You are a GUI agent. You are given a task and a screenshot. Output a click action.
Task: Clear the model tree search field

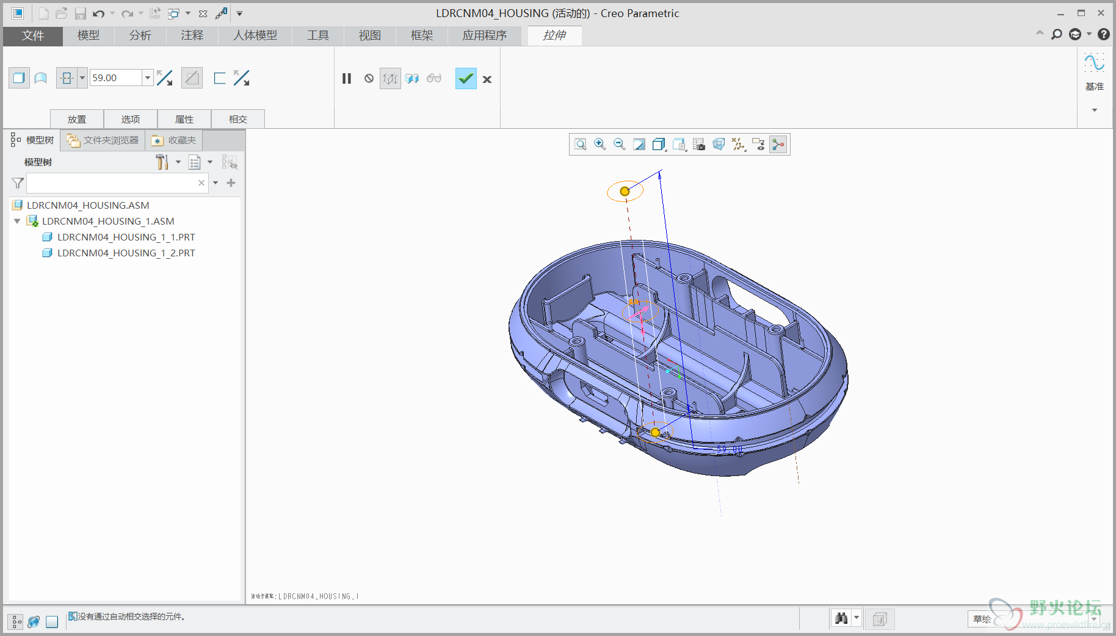(x=201, y=182)
